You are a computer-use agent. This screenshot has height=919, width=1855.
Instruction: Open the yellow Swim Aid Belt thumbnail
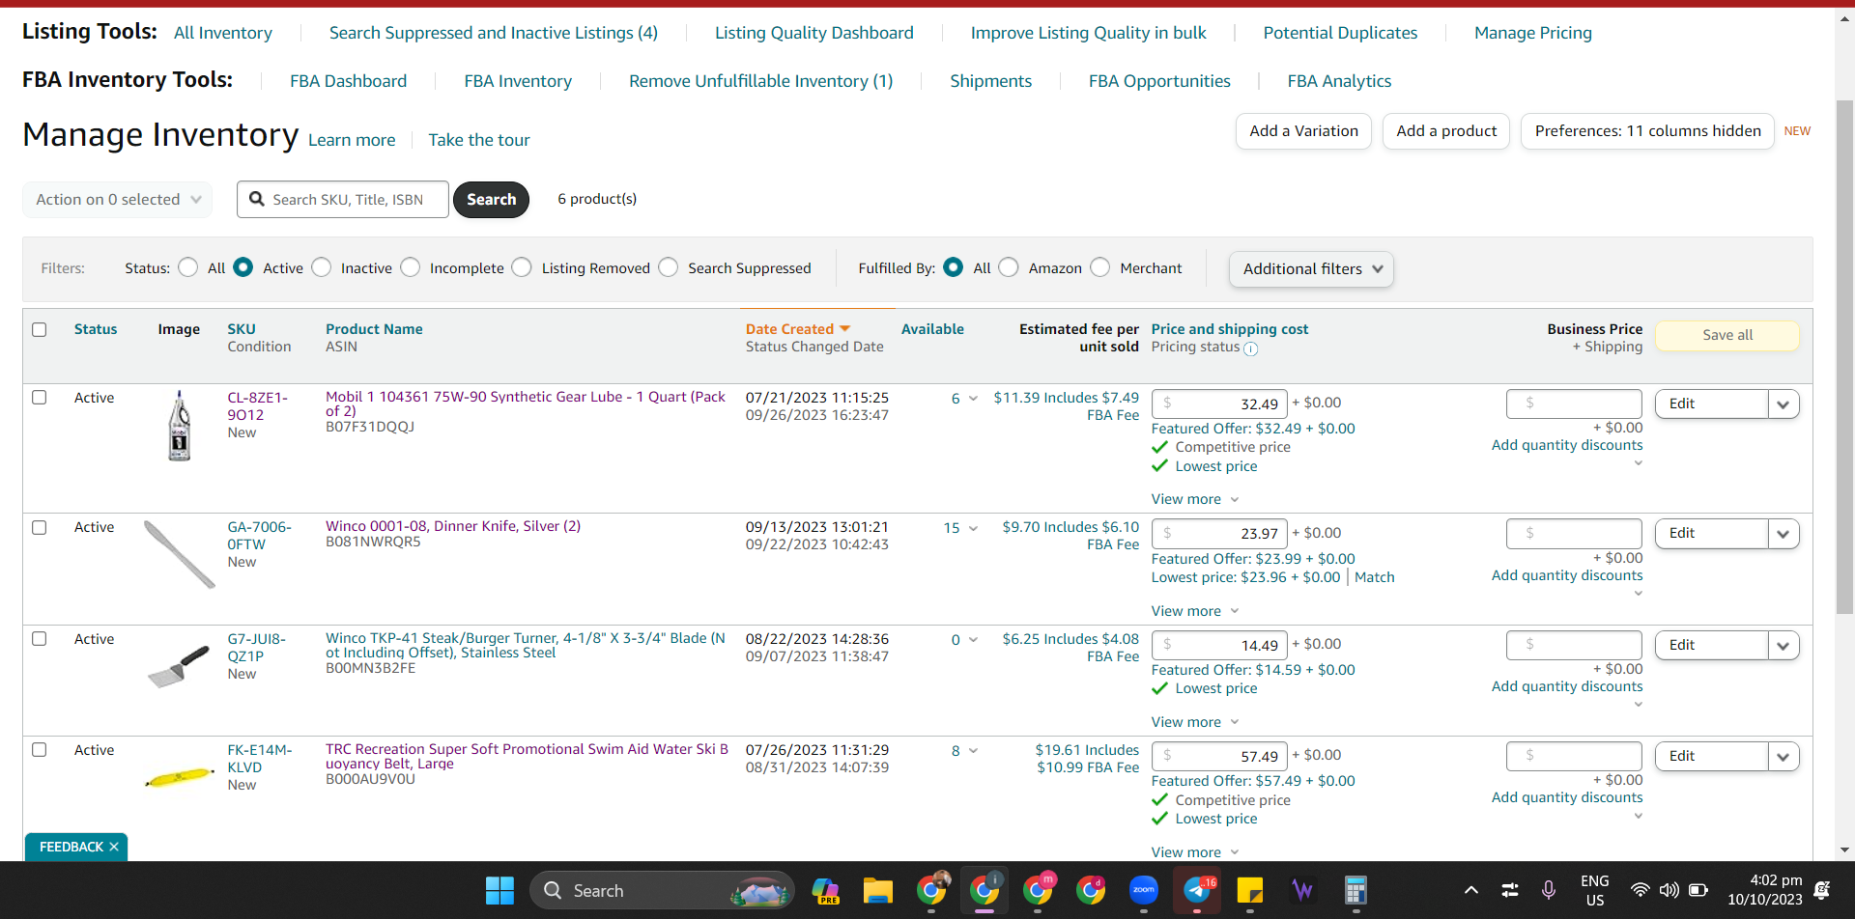pos(180,776)
